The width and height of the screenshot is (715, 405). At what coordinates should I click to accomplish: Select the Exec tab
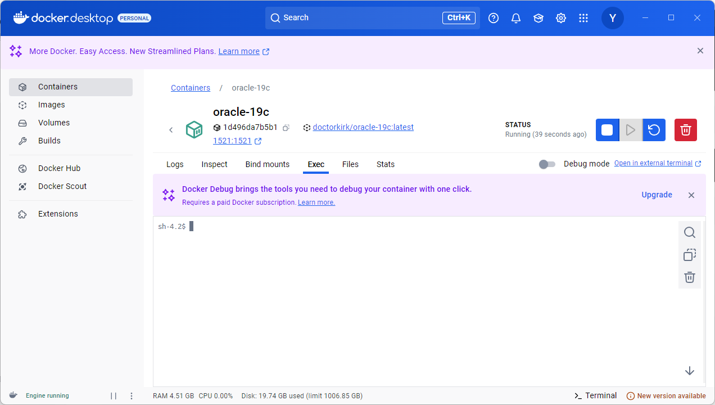[316, 164]
